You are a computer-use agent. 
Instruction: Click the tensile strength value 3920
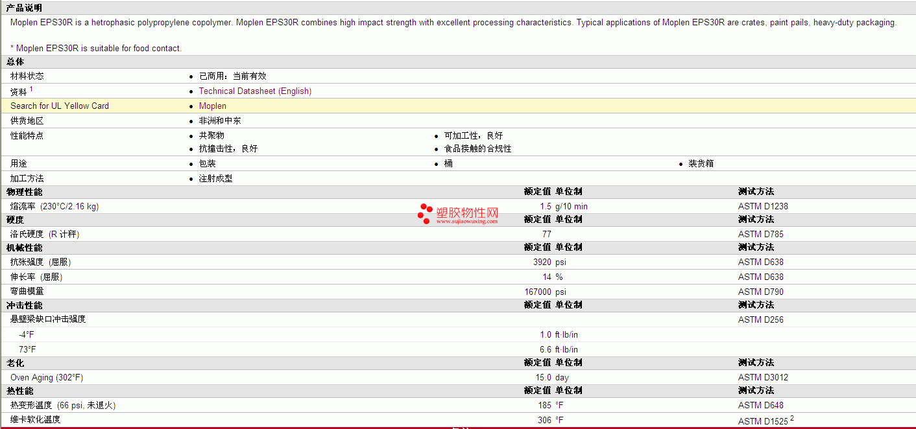[x=542, y=262]
